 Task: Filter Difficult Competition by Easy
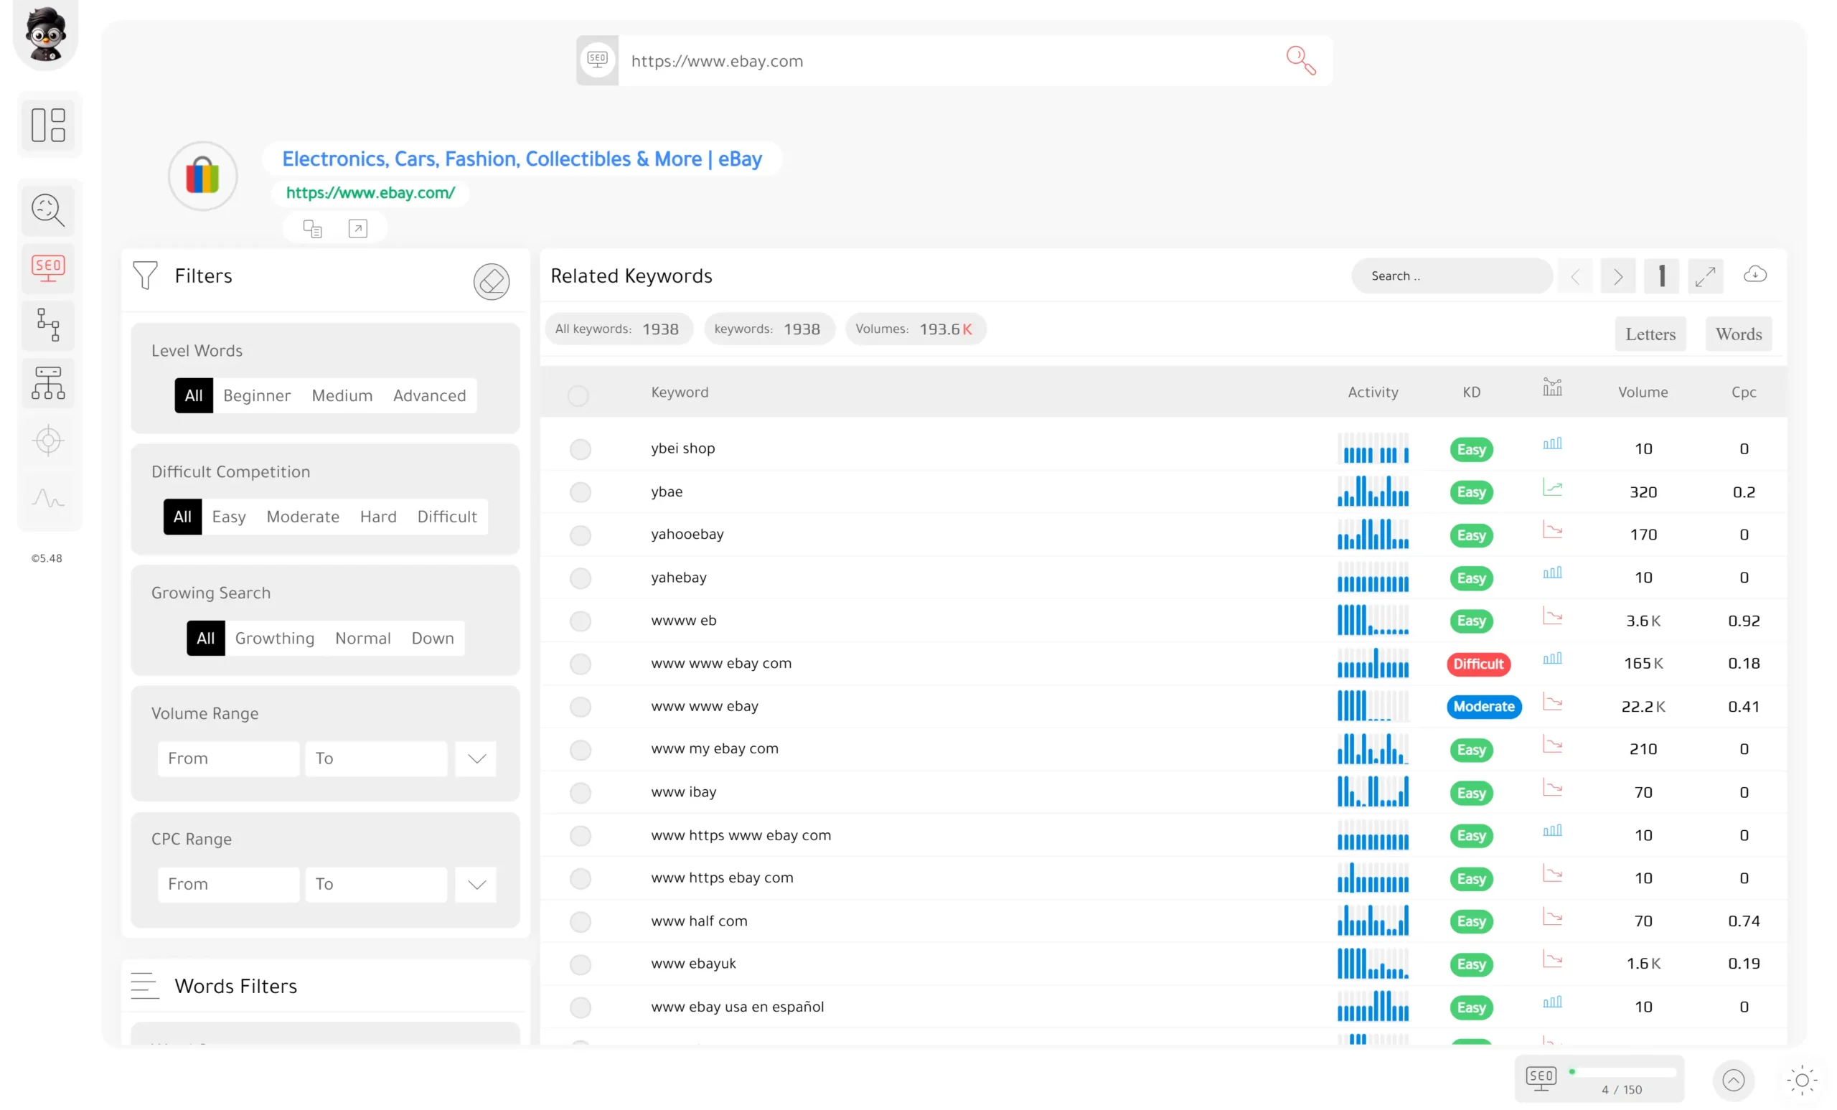[229, 517]
